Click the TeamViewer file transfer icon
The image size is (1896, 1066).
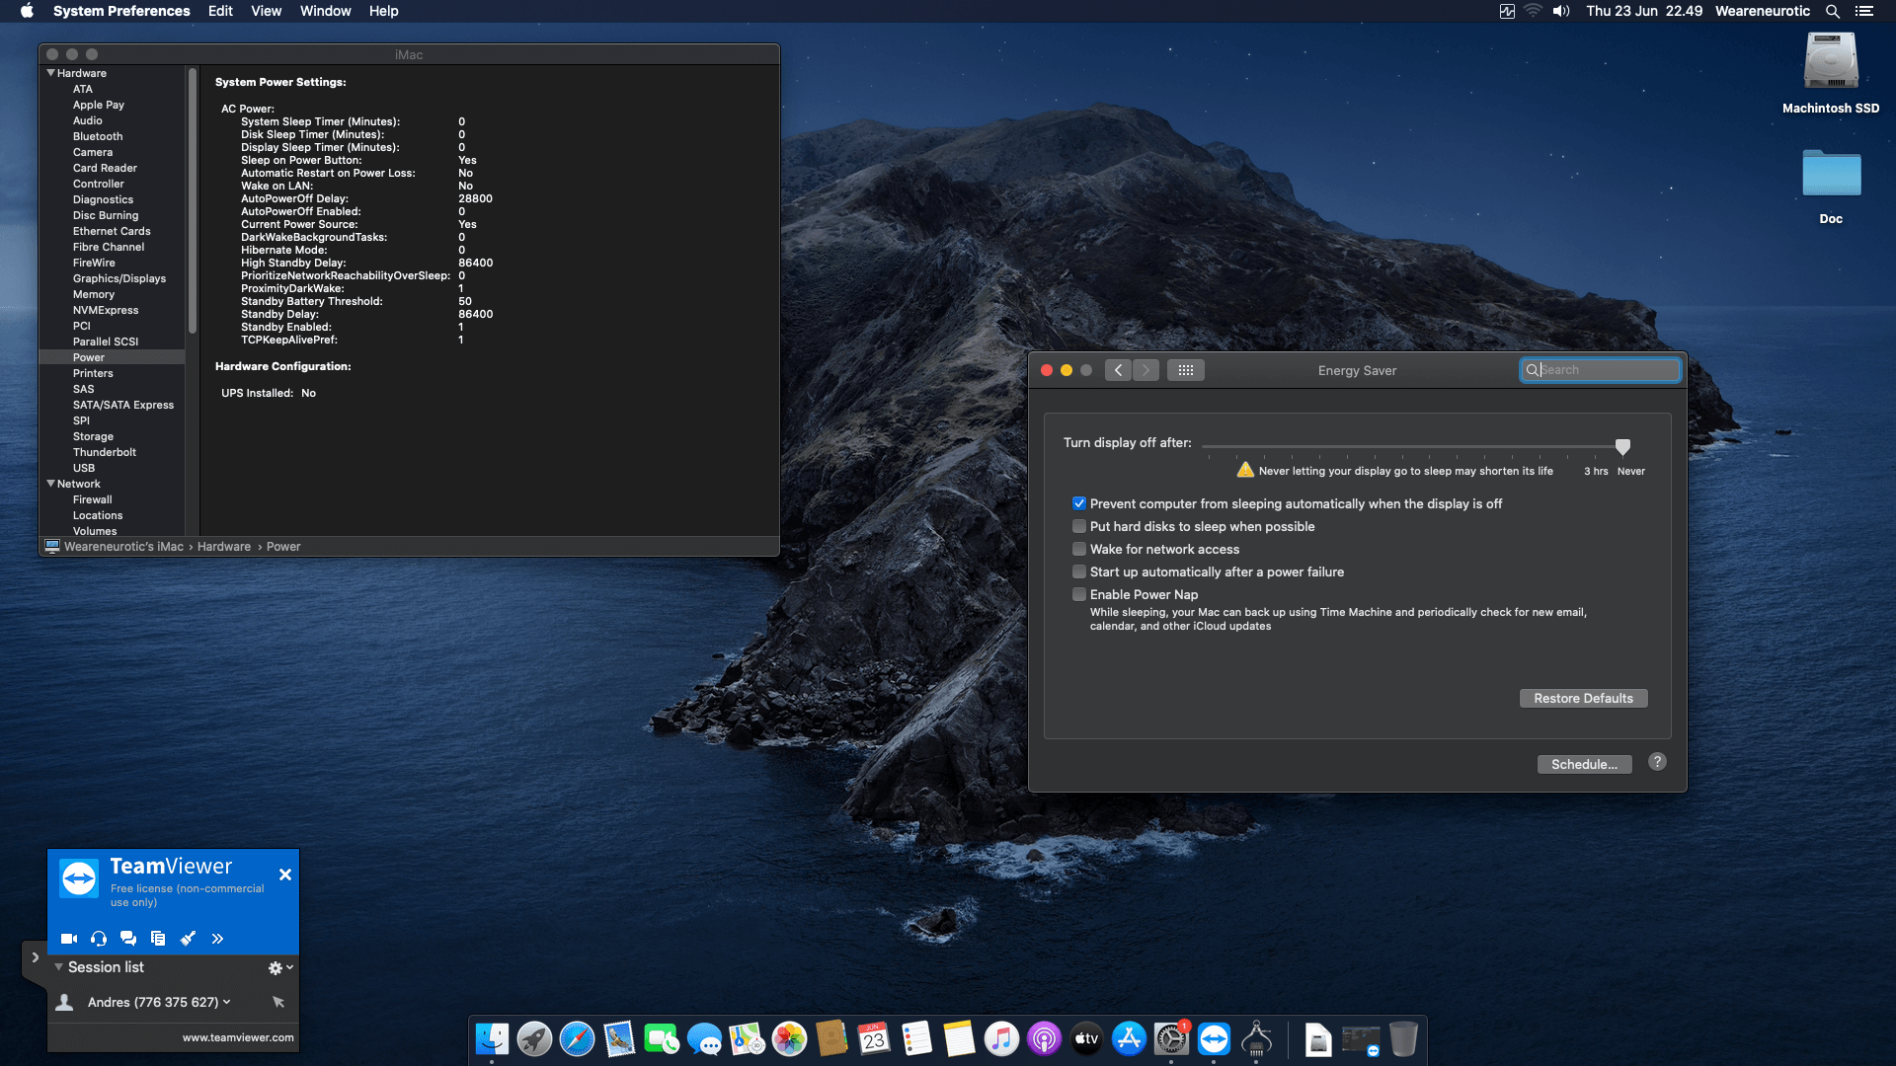coord(158,939)
